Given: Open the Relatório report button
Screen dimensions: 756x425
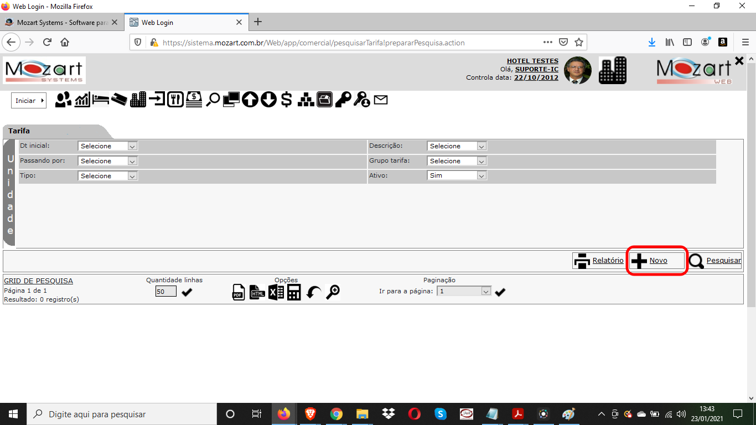Looking at the screenshot, I should click(x=598, y=261).
